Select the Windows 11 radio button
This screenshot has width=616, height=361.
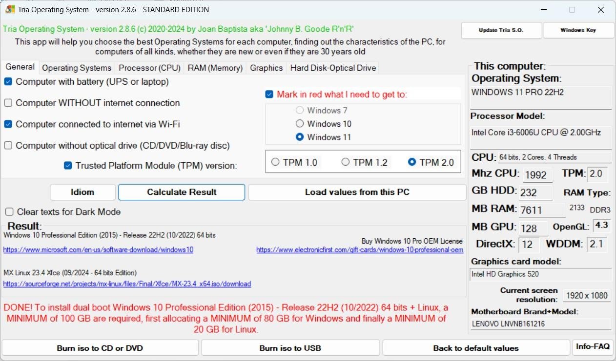click(x=300, y=137)
